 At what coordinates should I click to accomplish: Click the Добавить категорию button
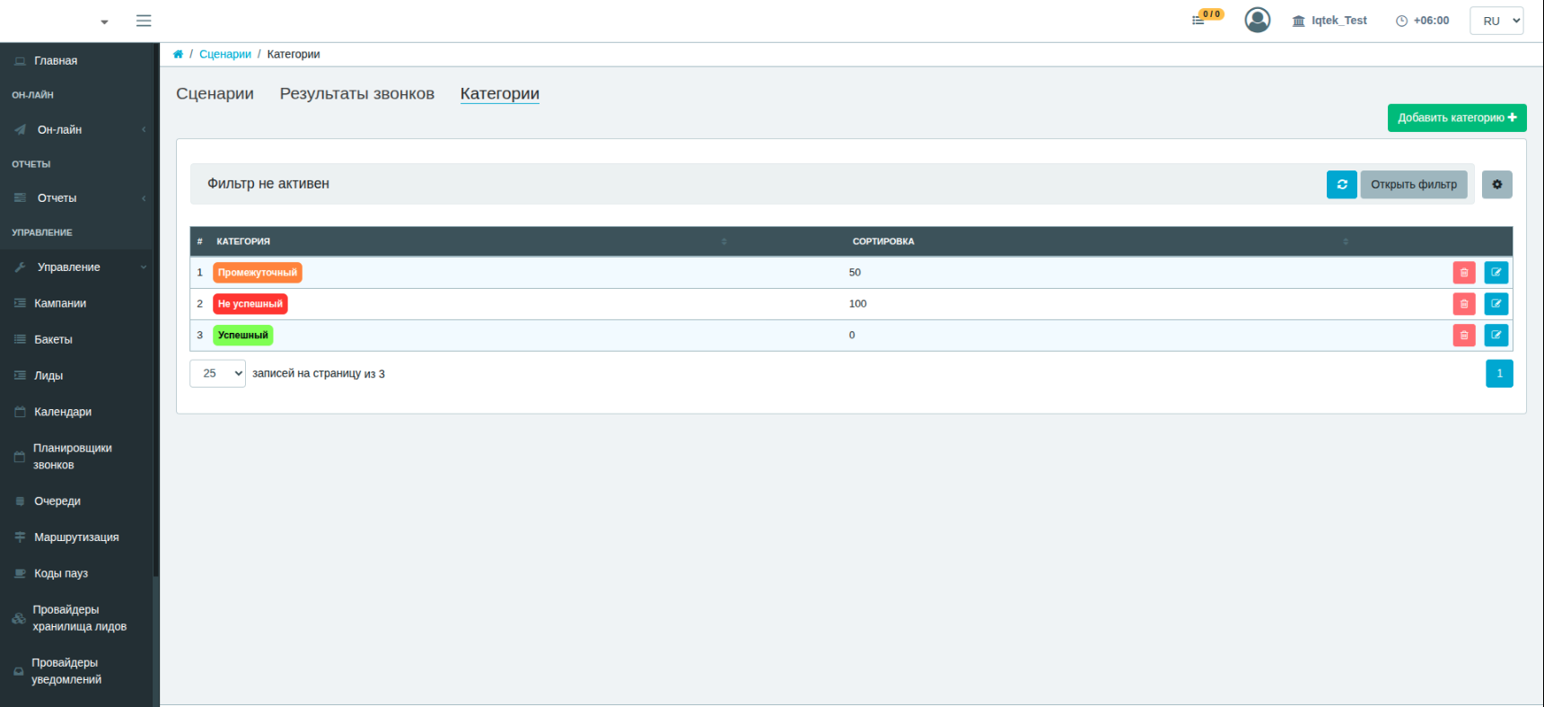(x=1457, y=118)
